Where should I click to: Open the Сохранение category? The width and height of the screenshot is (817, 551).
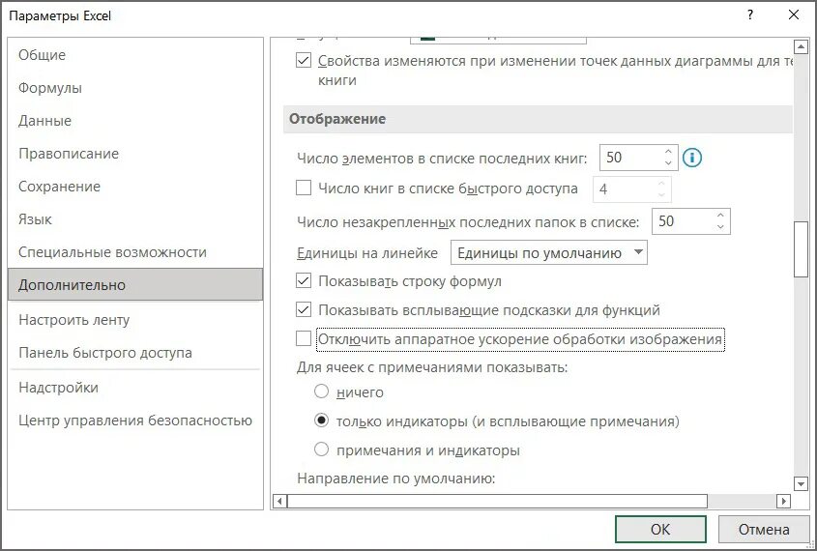(135, 186)
